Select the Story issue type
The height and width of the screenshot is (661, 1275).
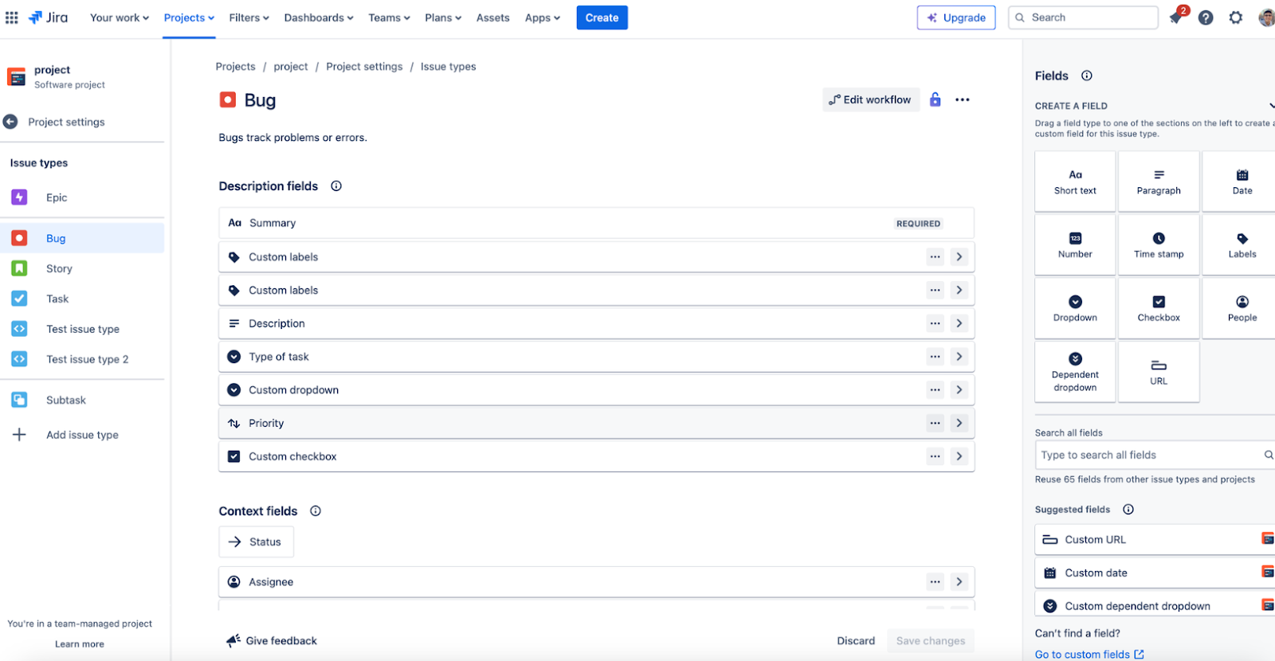click(59, 269)
